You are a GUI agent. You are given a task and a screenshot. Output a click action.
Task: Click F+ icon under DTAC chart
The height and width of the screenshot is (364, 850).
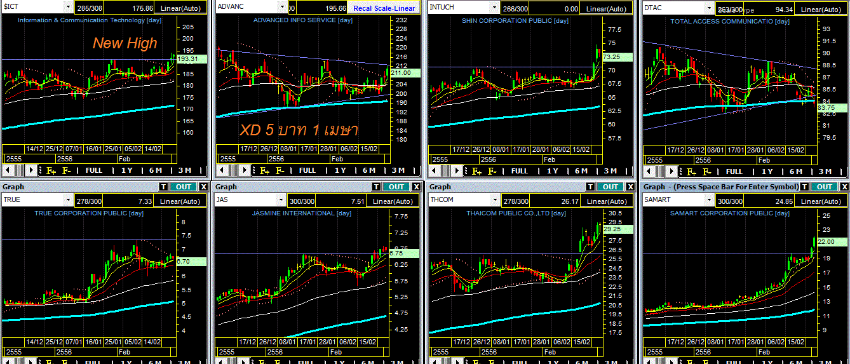pos(691,172)
